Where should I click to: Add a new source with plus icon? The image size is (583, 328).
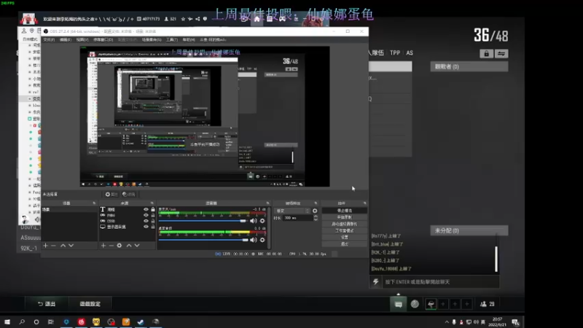(103, 246)
